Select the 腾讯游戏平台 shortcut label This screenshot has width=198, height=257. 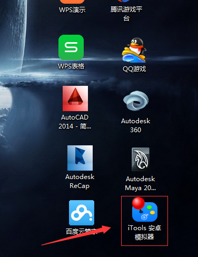coord(126,14)
